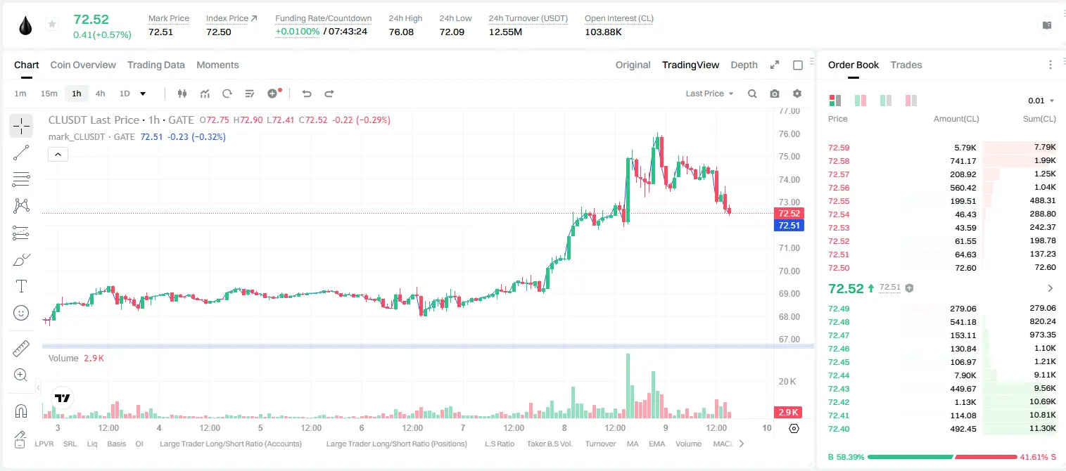Collapse the chart legend with arrow button
The width and height of the screenshot is (1066, 471).
(x=58, y=155)
